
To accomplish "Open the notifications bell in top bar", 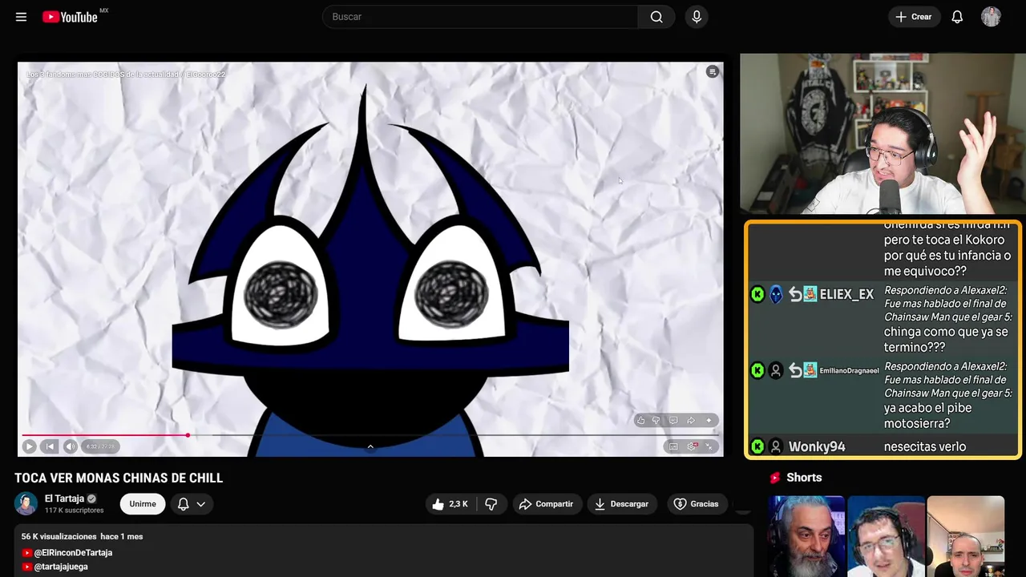I will coord(957,17).
